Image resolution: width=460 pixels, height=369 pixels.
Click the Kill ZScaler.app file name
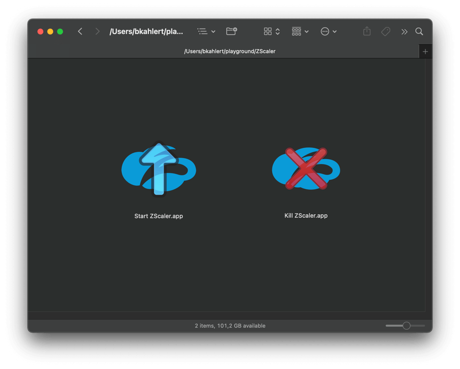[306, 216]
